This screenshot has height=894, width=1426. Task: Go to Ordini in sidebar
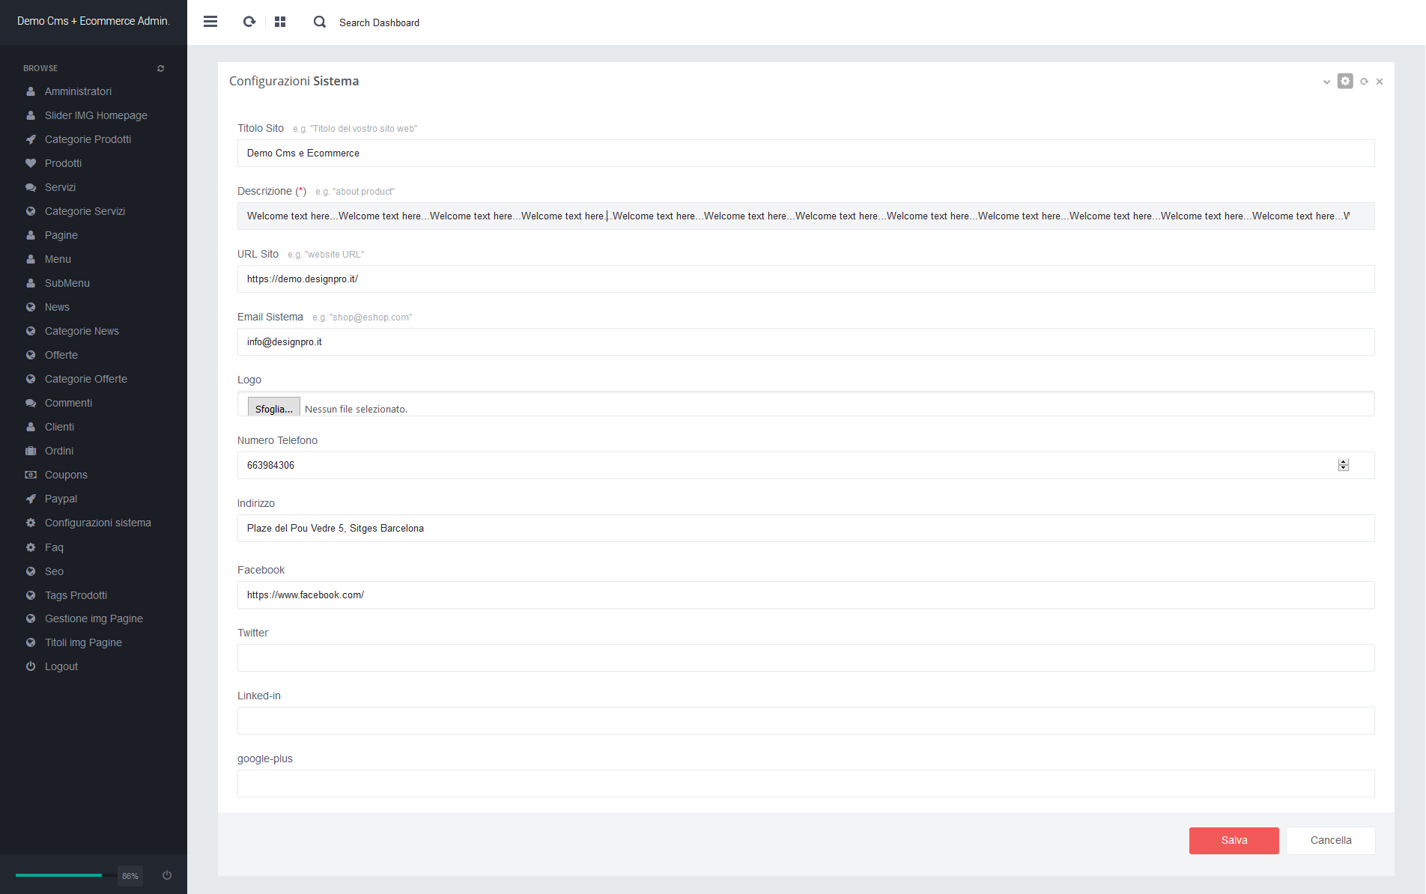coord(58,451)
